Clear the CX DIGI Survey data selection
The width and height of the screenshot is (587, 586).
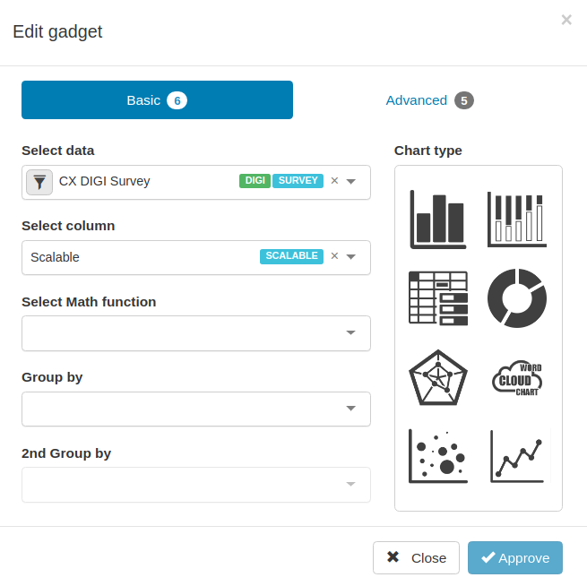[x=334, y=181]
